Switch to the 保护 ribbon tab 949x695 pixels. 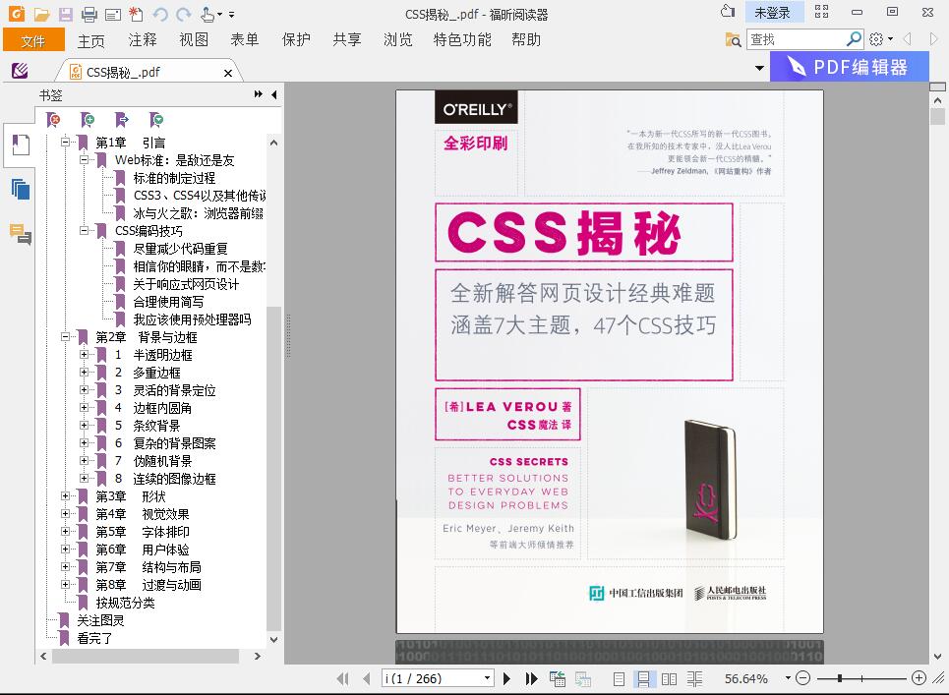coord(296,40)
